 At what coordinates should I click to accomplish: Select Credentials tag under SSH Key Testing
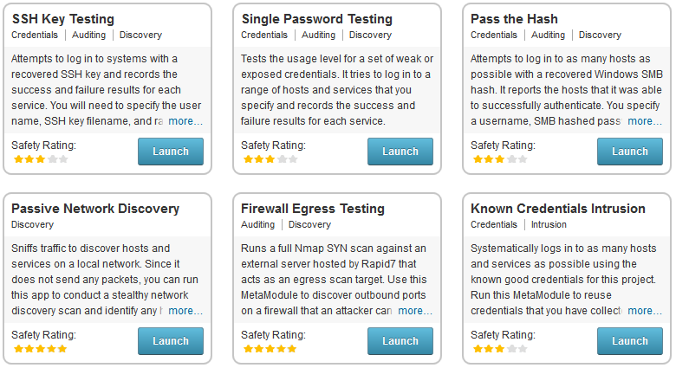(x=36, y=36)
